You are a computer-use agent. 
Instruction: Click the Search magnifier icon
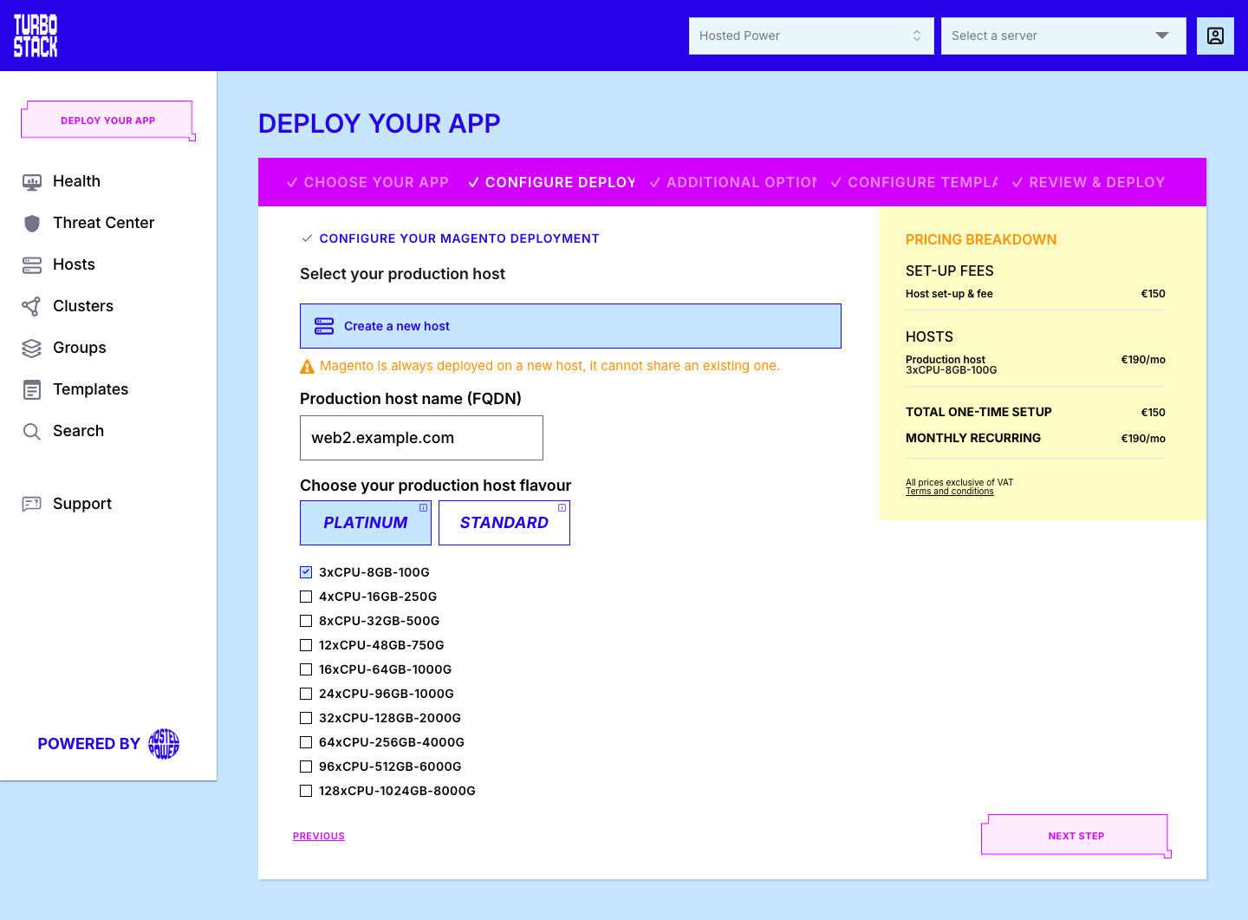click(x=32, y=432)
